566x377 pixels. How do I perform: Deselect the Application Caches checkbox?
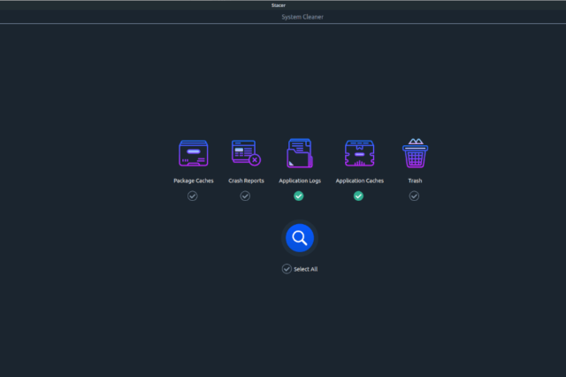point(359,196)
